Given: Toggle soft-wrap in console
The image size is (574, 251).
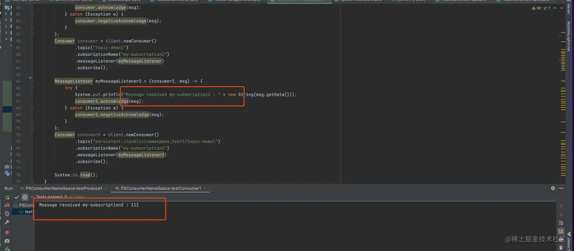Looking at the screenshot, I should pos(561,223).
